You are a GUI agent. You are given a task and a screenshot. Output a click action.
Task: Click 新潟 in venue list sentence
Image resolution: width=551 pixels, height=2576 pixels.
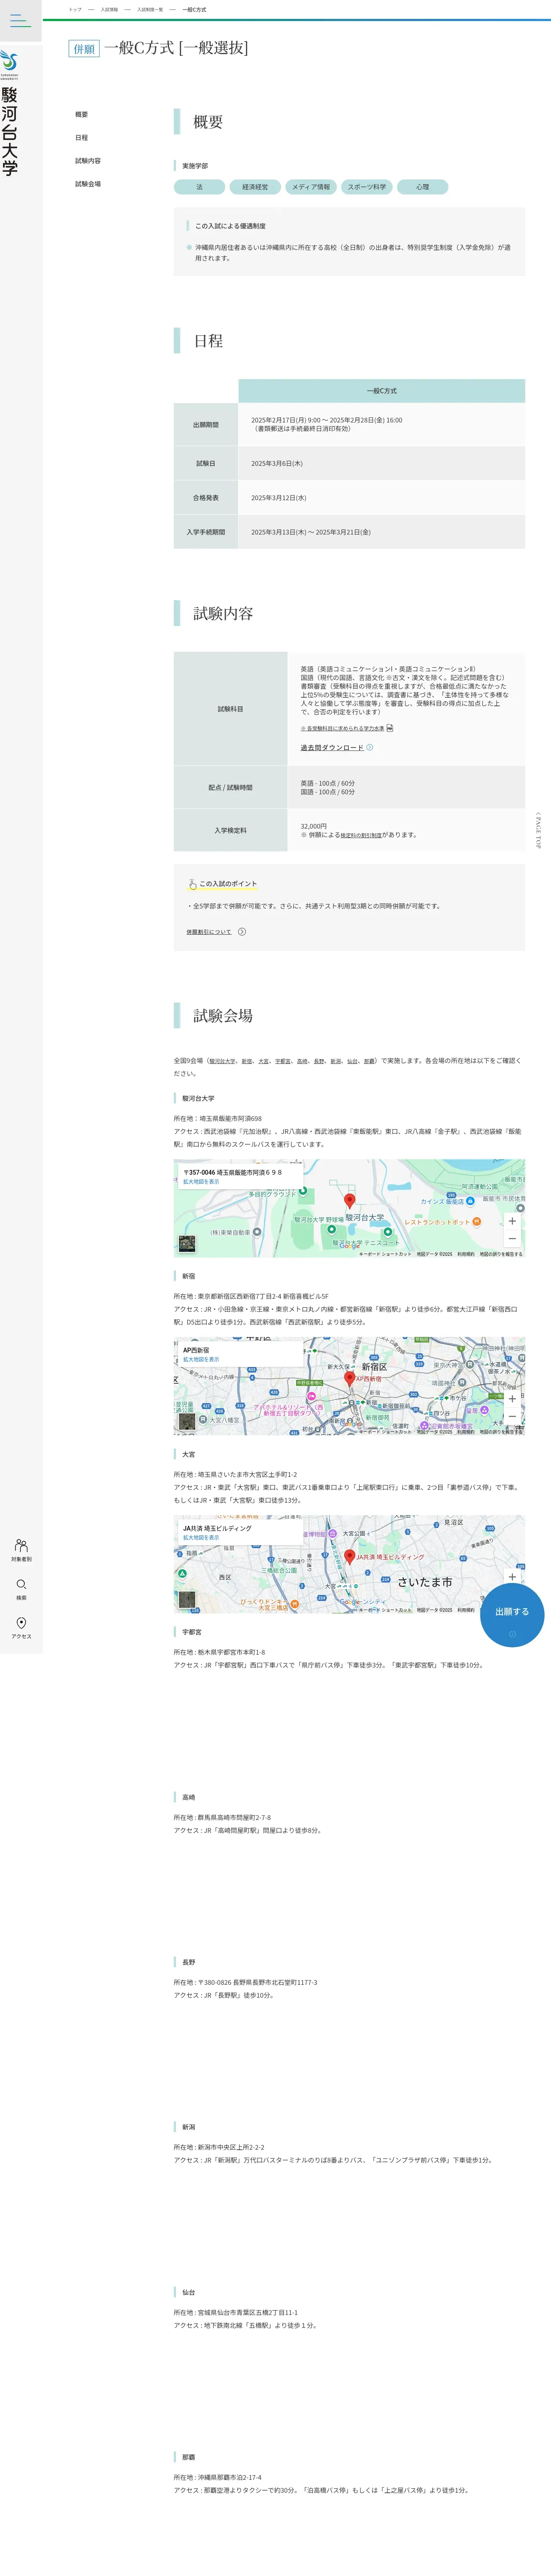pos(336,1061)
